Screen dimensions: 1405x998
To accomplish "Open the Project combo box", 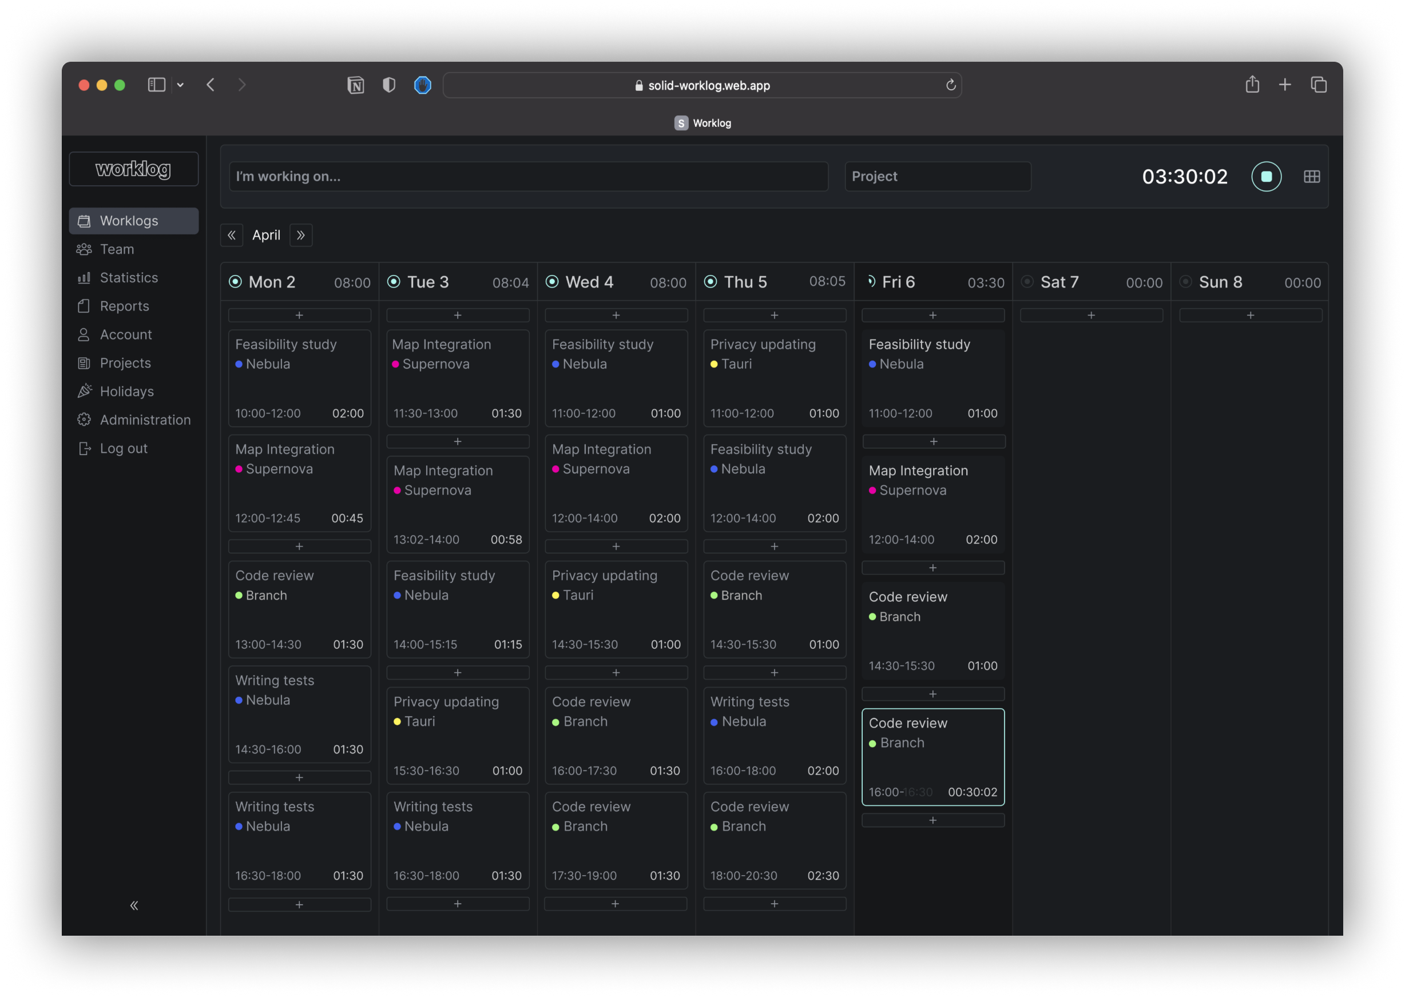I will point(937,177).
